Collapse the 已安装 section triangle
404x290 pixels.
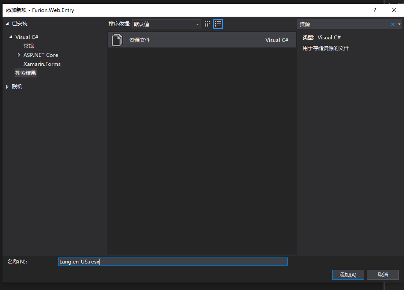8,24
